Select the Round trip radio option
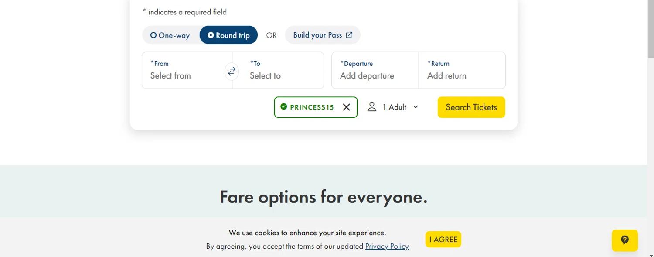This screenshot has height=257, width=654. tap(228, 35)
